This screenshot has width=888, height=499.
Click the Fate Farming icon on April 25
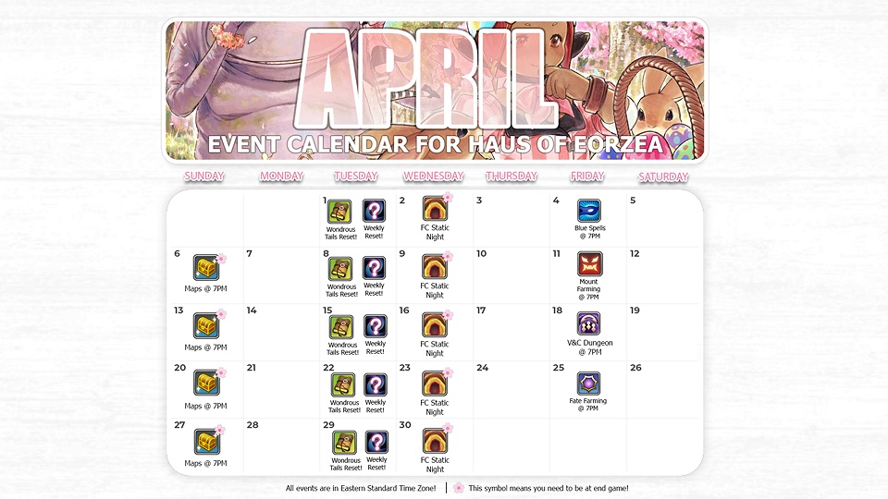(x=588, y=383)
